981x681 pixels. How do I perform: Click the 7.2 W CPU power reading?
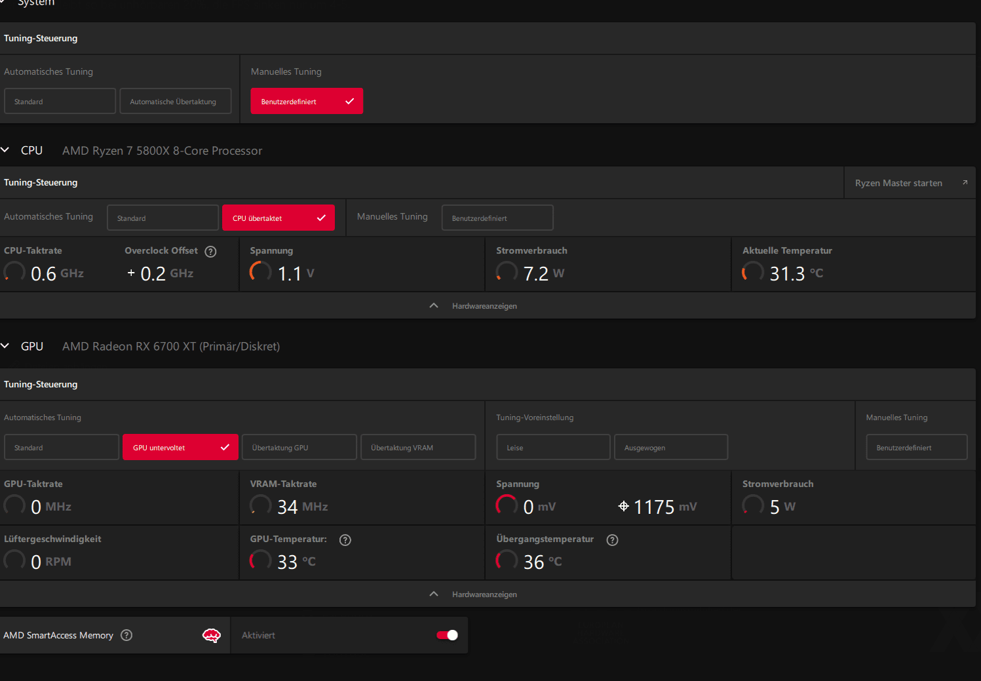point(544,273)
